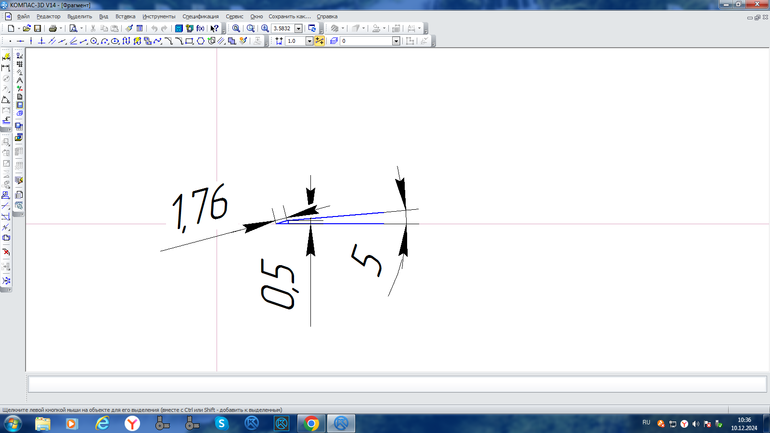The height and width of the screenshot is (433, 770).
Task: Open the f(x) variables panel
Action: coord(200,28)
